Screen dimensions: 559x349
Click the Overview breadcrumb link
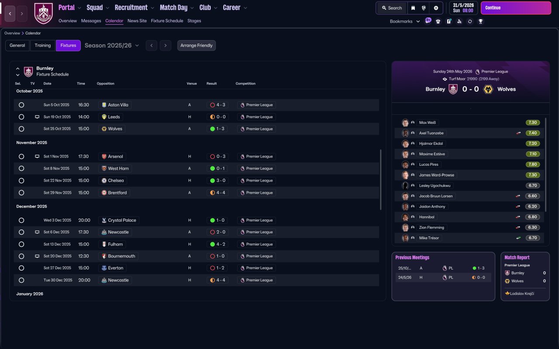tap(12, 33)
